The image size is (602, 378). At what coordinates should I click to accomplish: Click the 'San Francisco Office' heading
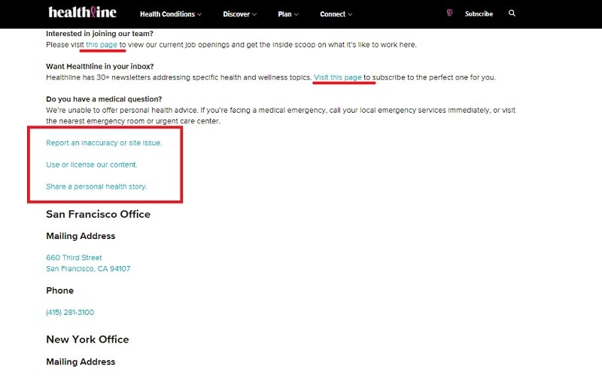pos(99,214)
